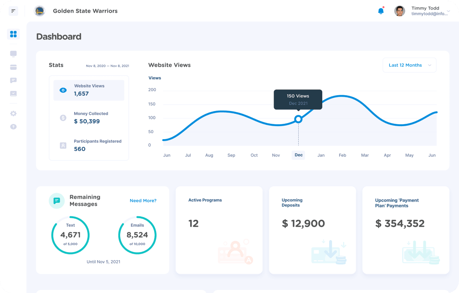Select the Website Views stat card
This screenshot has height=293, width=459.
point(89,90)
